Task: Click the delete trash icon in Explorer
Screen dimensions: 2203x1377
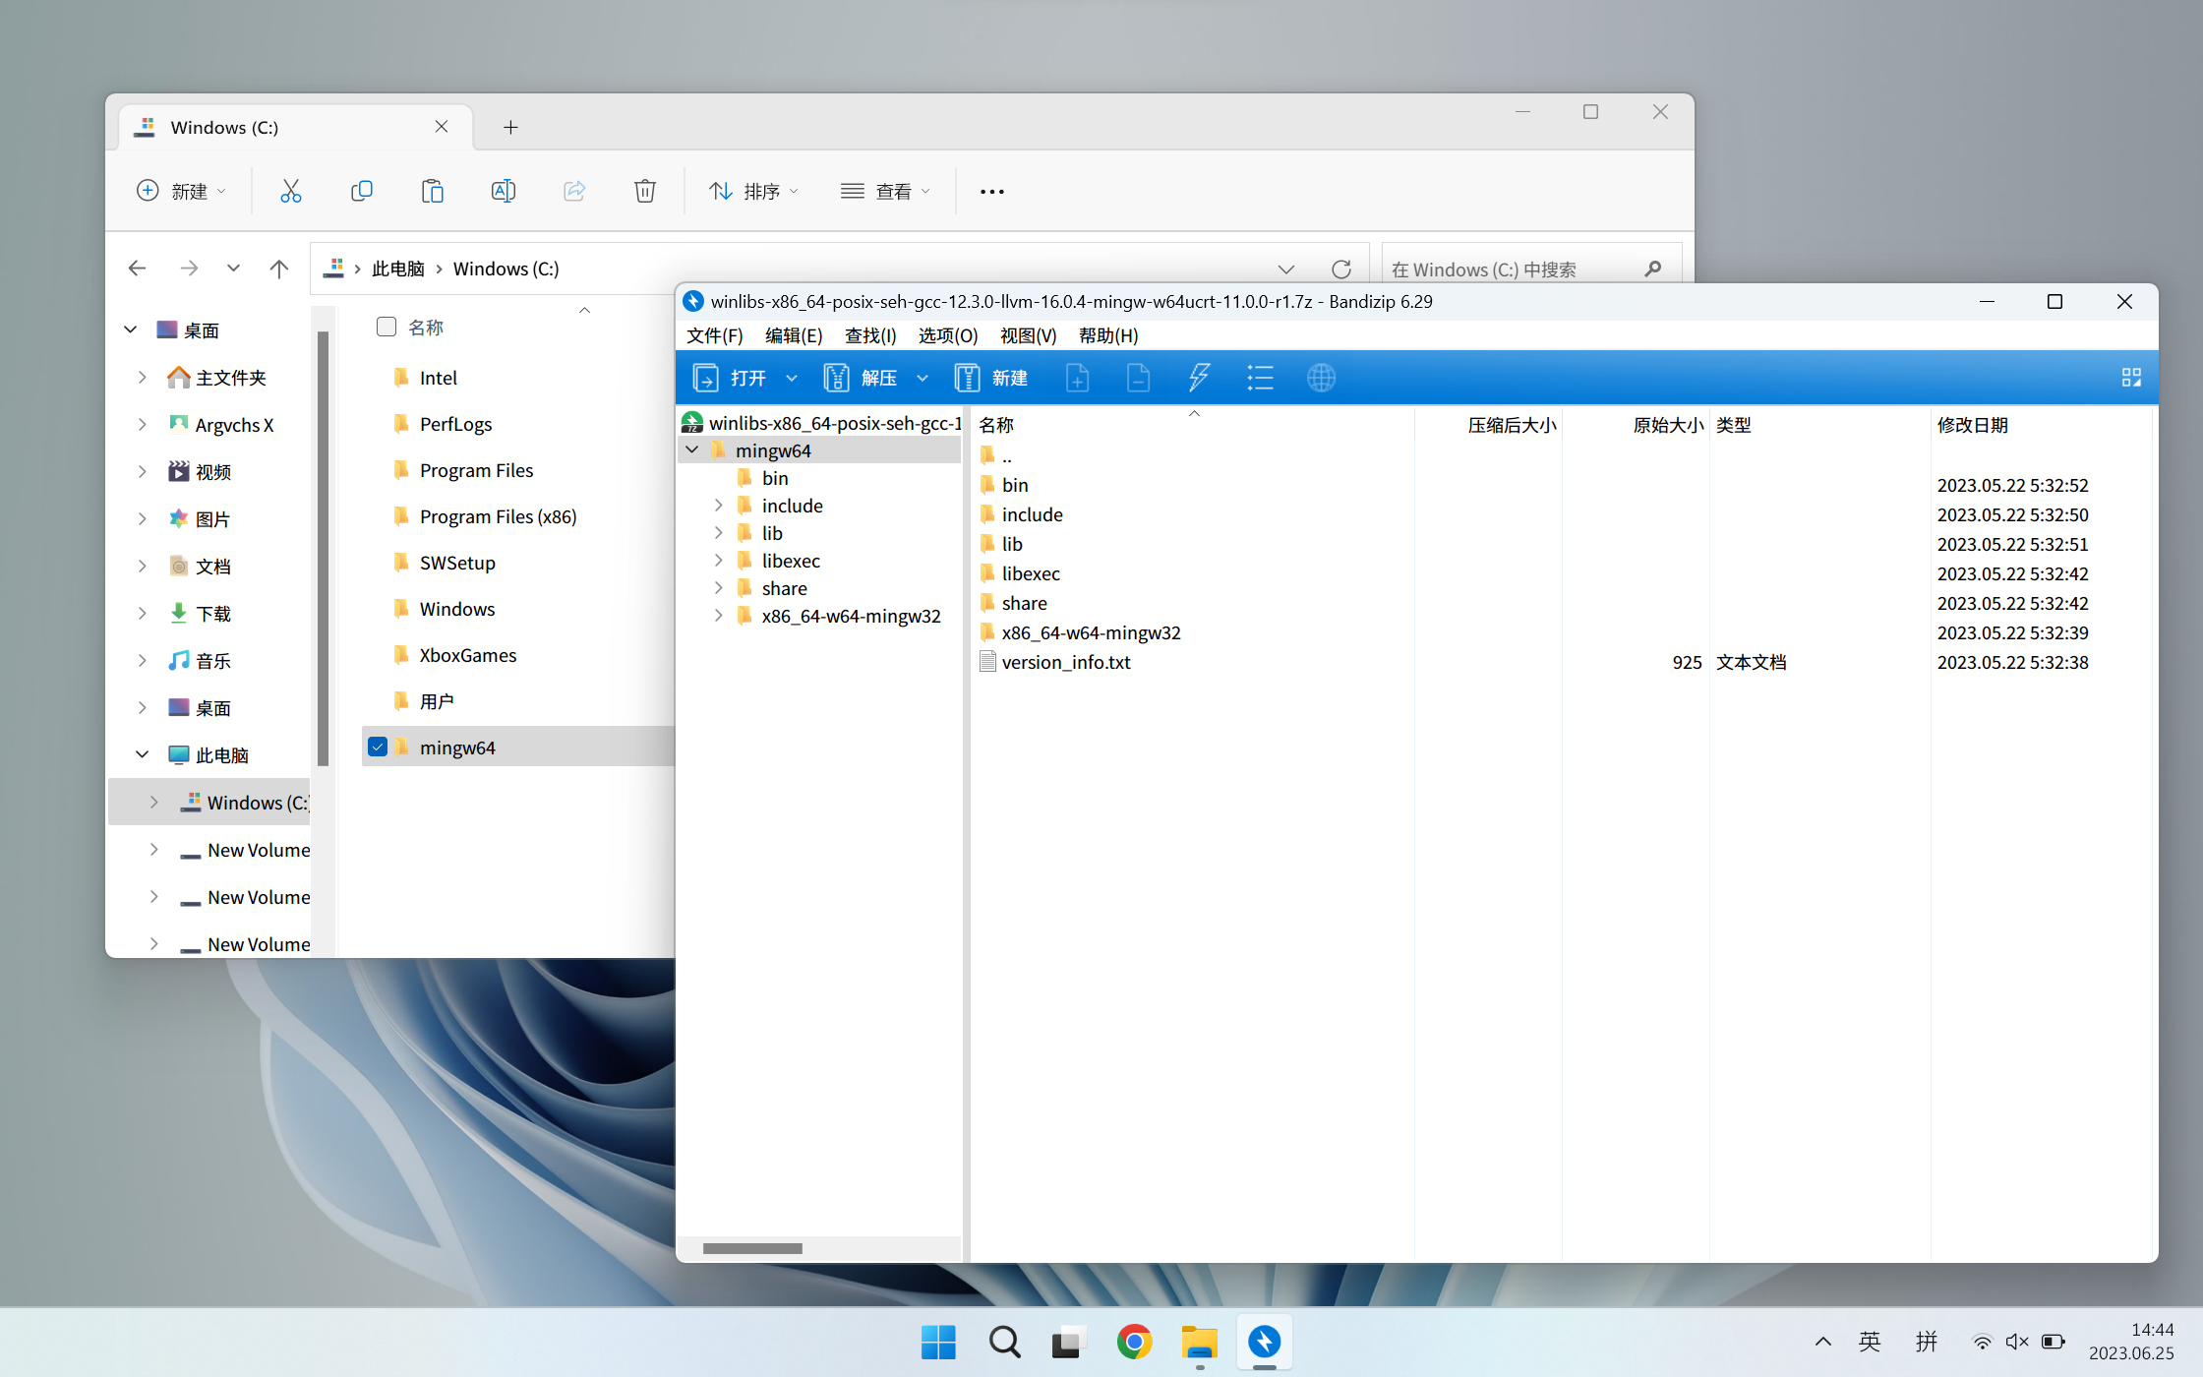Action: pos(644,191)
